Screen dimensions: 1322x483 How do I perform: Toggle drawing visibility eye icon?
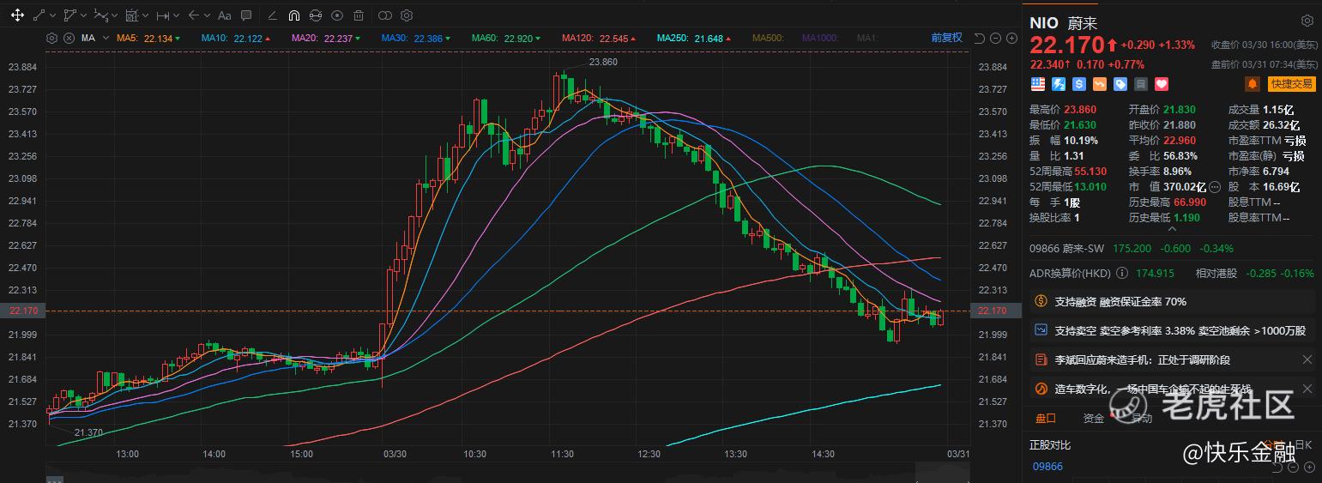click(336, 15)
